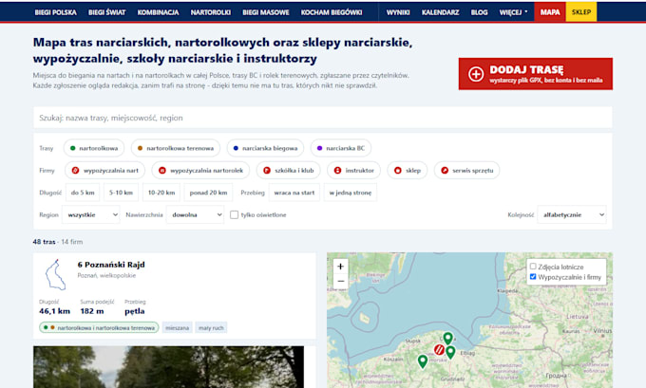Zoom out on the map
The height and width of the screenshot is (388, 646).
340,281
